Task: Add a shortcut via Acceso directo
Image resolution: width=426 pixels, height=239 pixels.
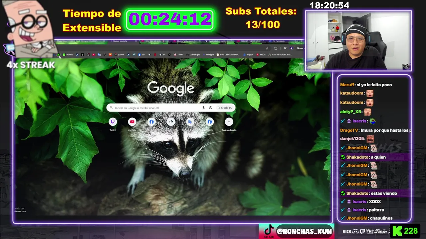Action: 229,124
